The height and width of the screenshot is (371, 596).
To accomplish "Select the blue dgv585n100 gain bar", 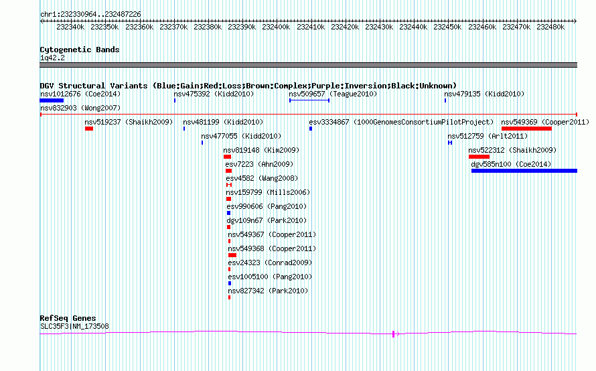I will (x=524, y=171).
